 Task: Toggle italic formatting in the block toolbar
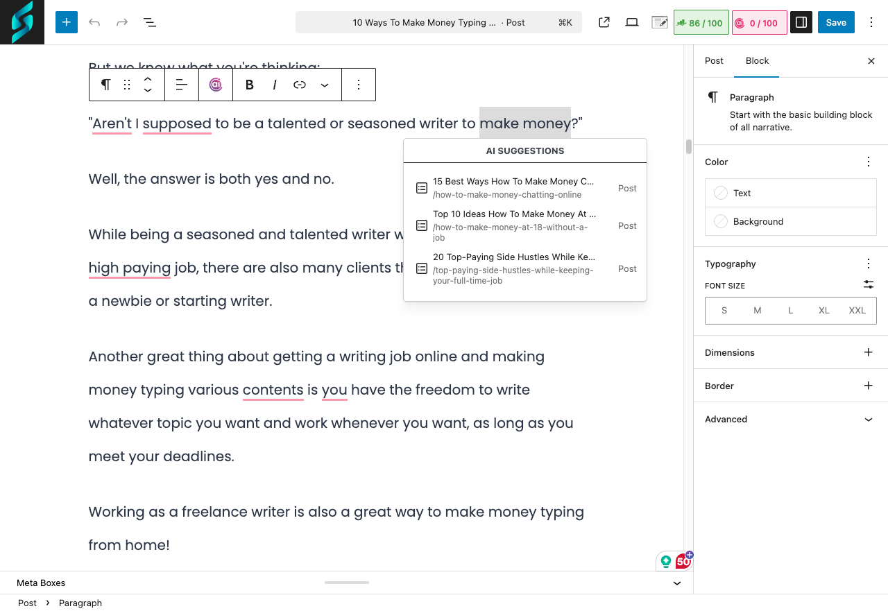pos(274,85)
